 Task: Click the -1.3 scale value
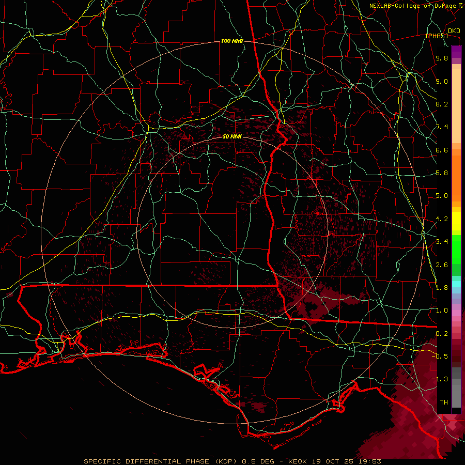[440, 379]
